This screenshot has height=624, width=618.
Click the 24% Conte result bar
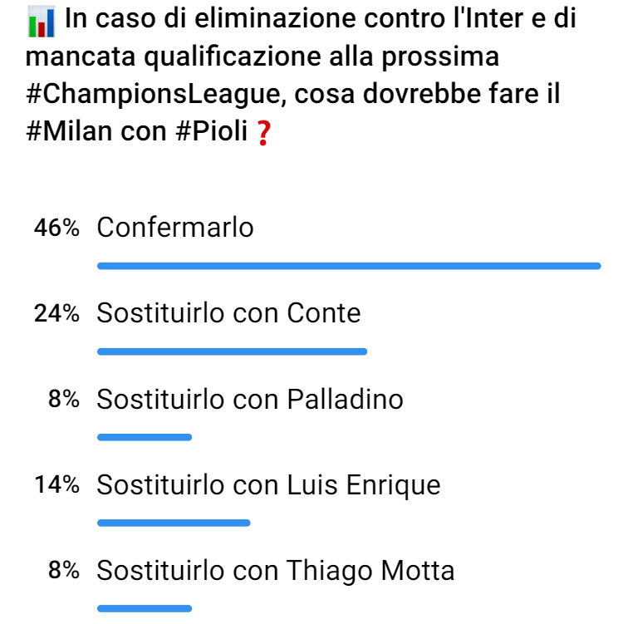point(232,351)
